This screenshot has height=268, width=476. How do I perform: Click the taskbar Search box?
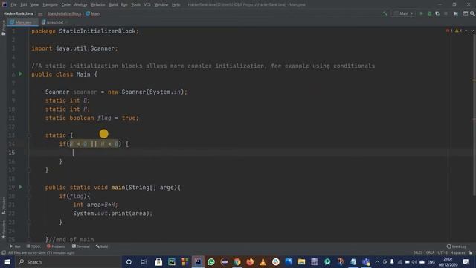[68, 261]
